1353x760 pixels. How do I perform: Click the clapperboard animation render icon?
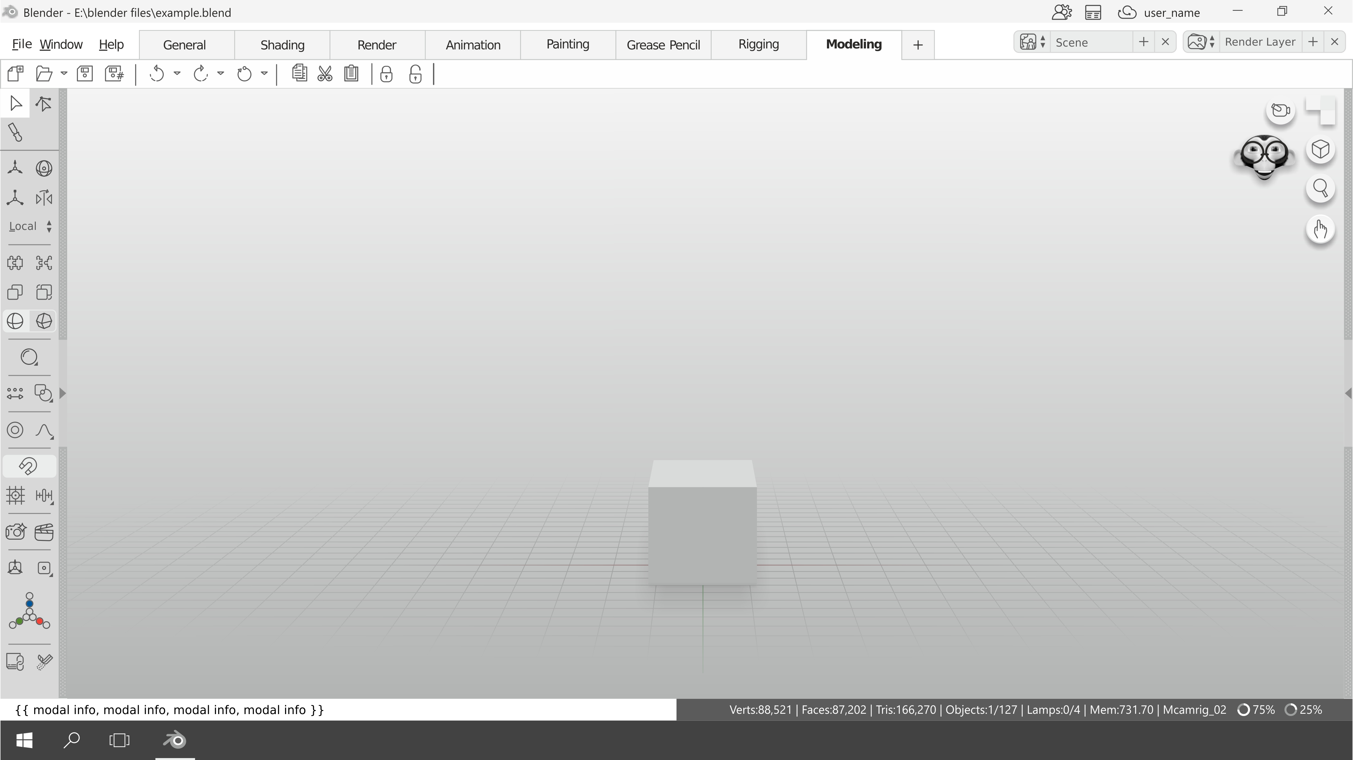pyautogui.click(x=44, y=532)
